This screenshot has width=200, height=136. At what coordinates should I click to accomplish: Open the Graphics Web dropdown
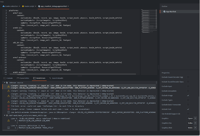click(192, 128)
